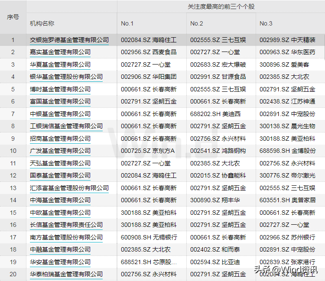Click the 序号 column header

coord(13,17)
